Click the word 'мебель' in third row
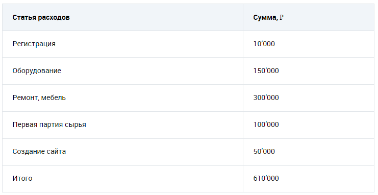 tap(53, 98)
